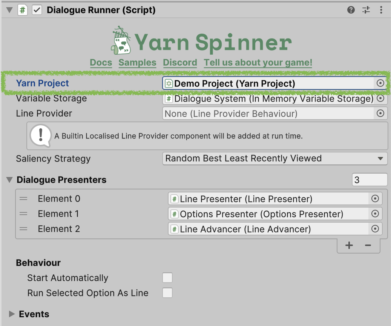Click the Yarn Project object picker circle
Image resolution: width=391 pixels, height=326 pixels.
point(380,83)
